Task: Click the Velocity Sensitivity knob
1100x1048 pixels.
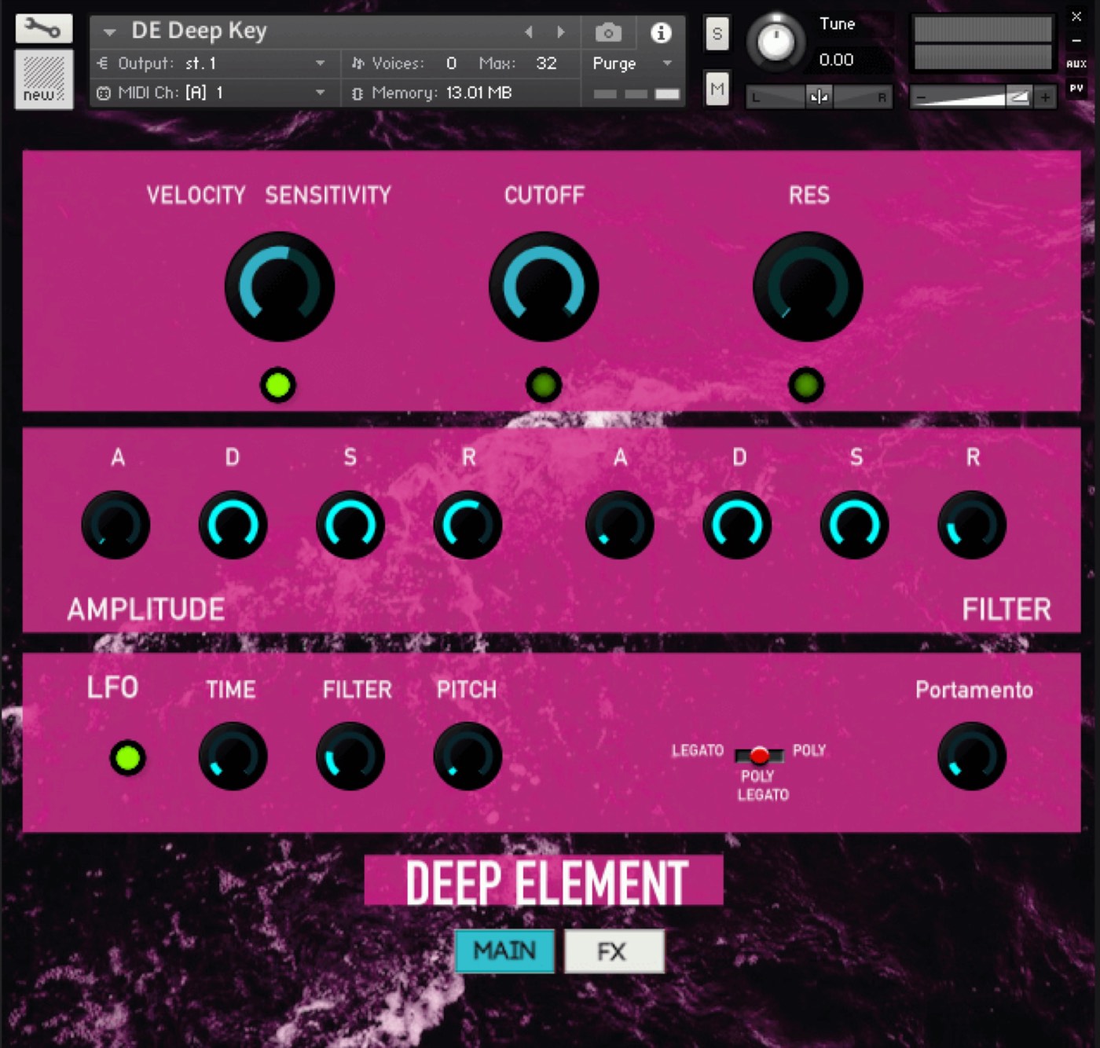Action: (x=280, y=287)
